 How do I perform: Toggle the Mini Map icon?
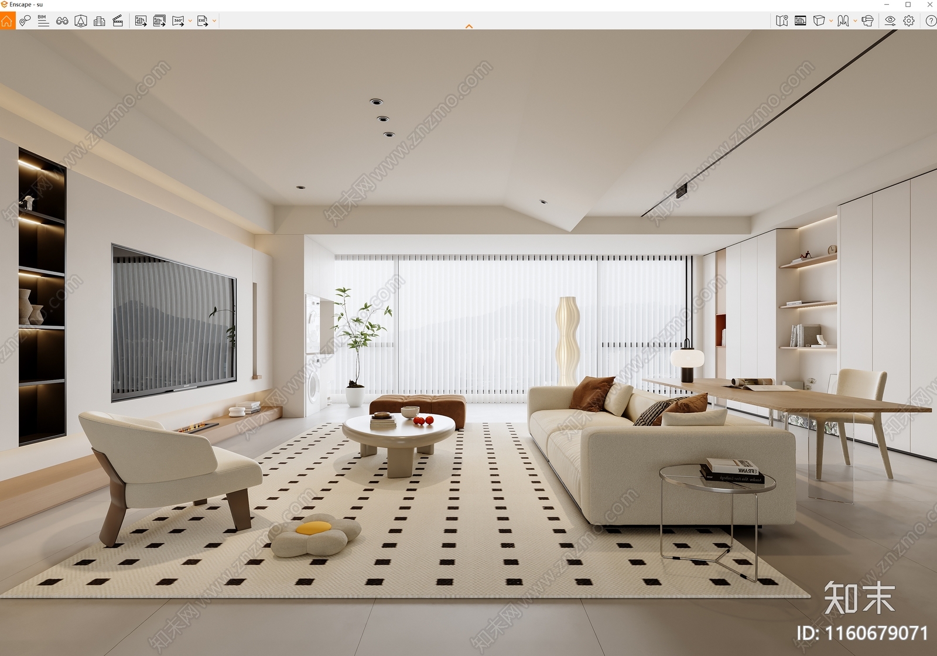pyautogui.click(x=782, y=21)
